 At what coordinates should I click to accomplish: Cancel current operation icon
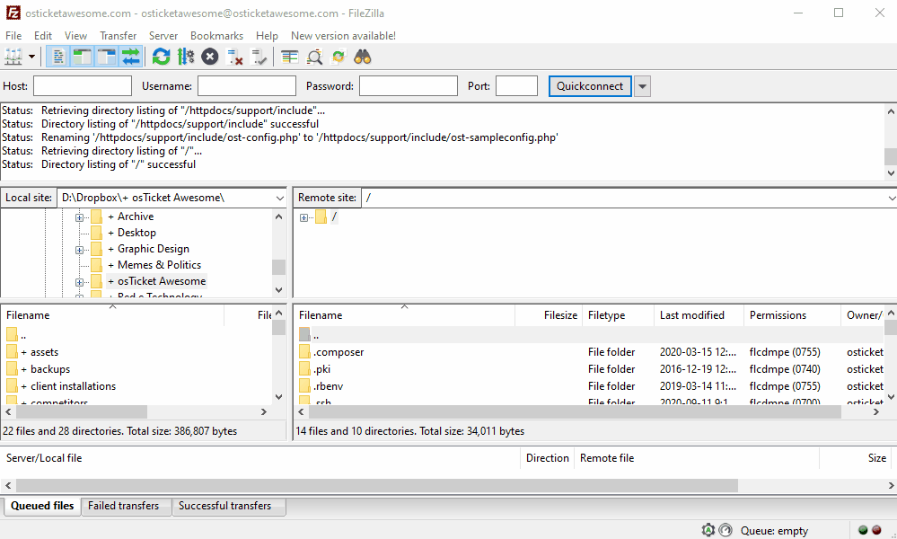tap(210, 57)
